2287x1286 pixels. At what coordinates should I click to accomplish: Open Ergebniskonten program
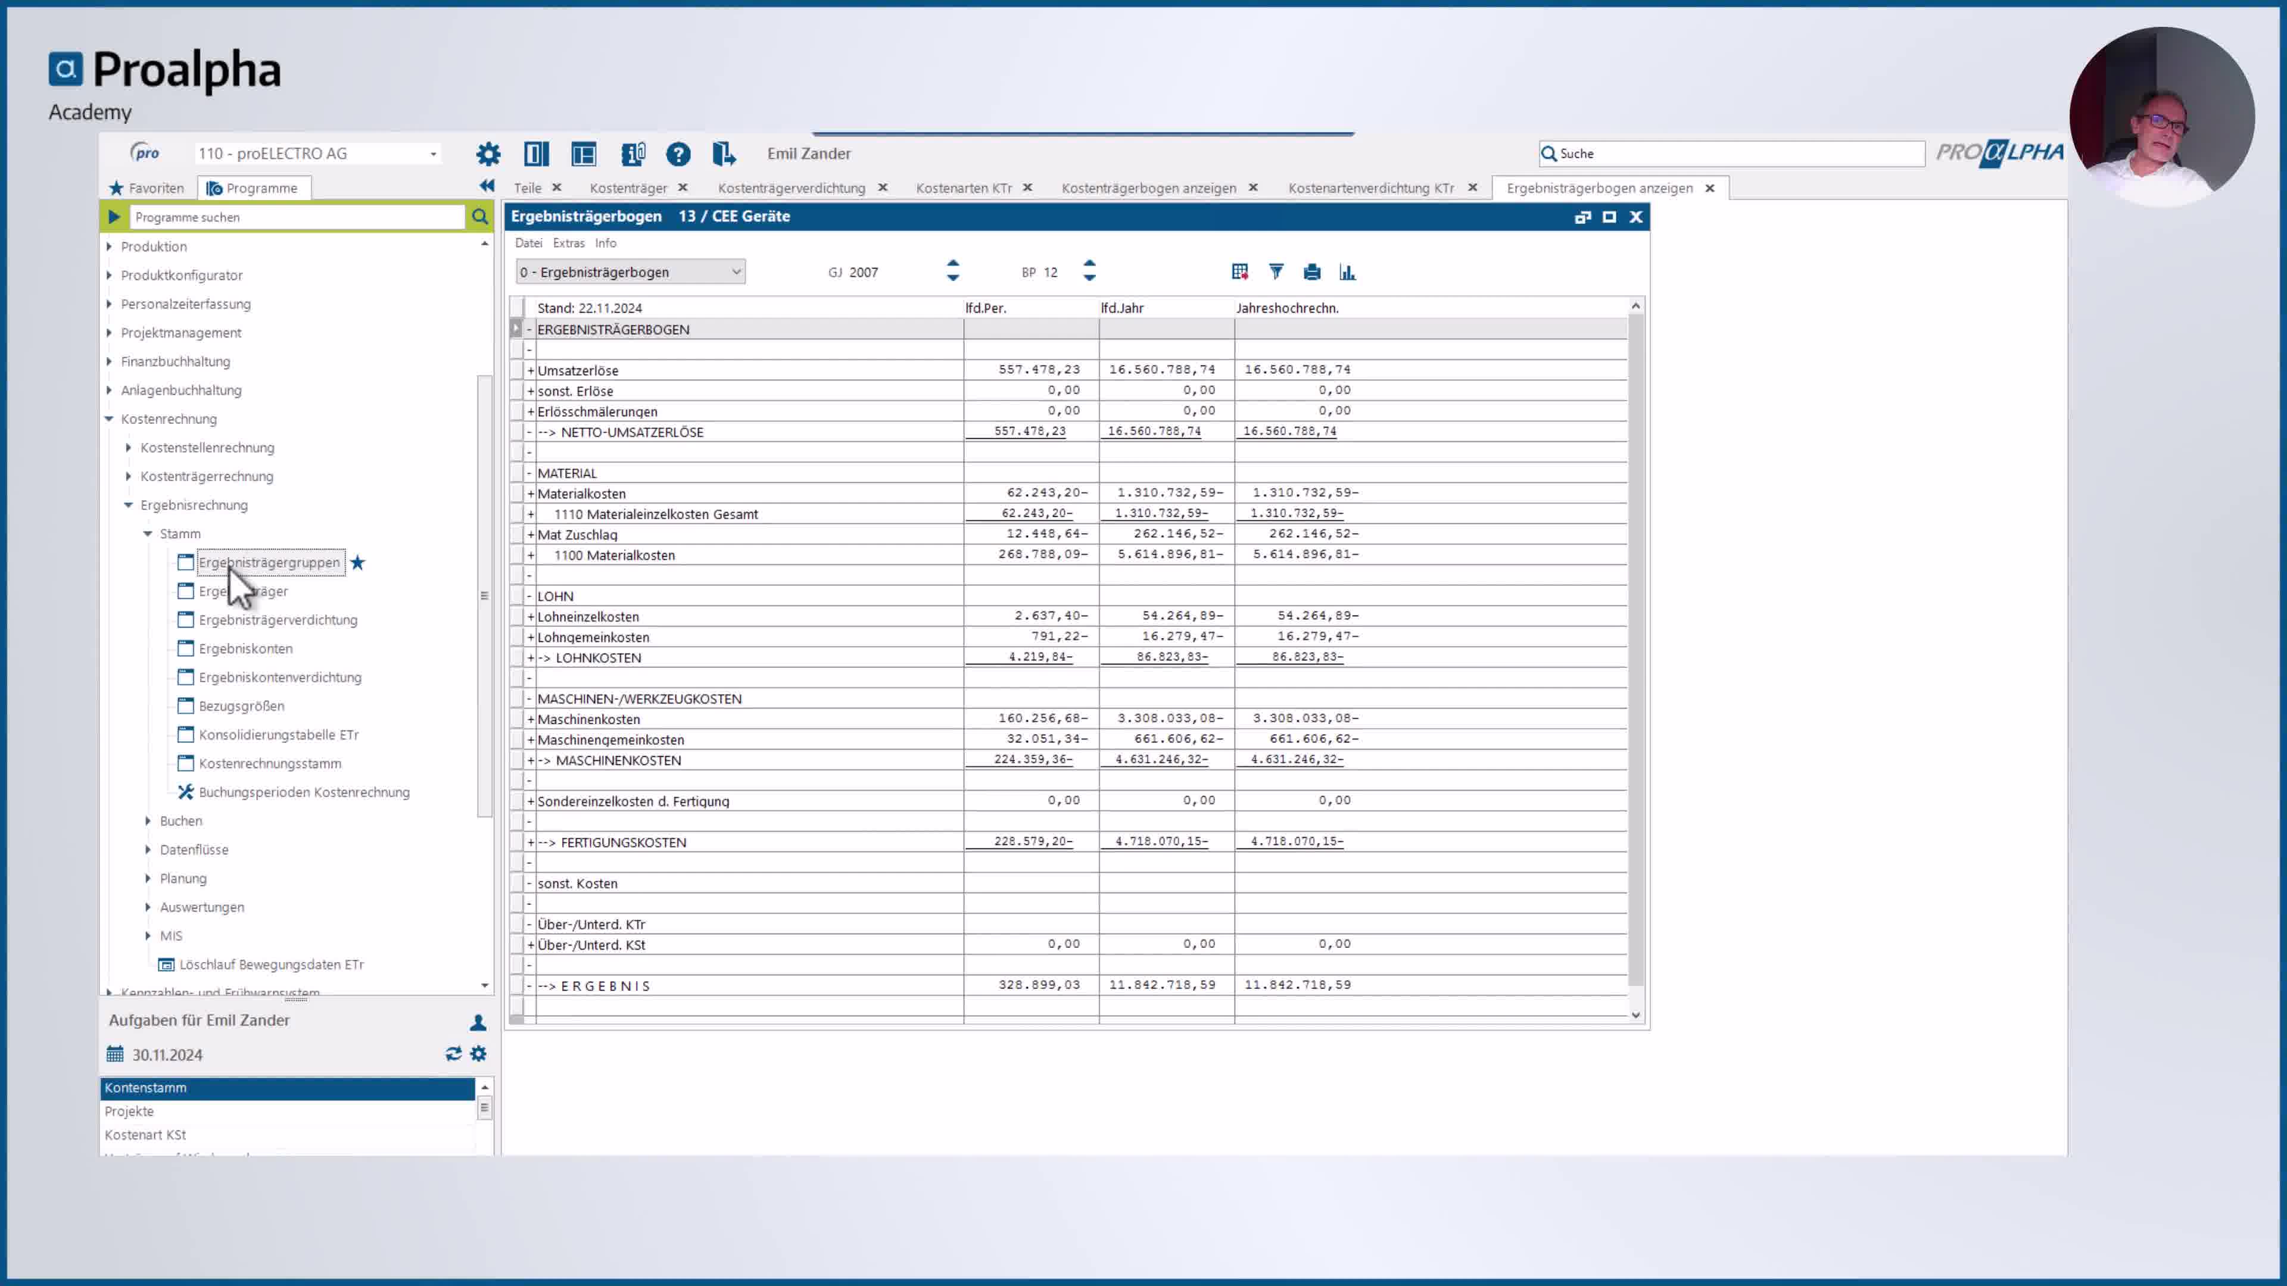245,649
